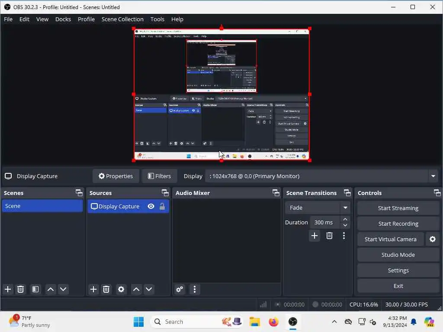Click the taskbar Search box
443x332 pixels.
pyautogui.click(x=197, y=322)
